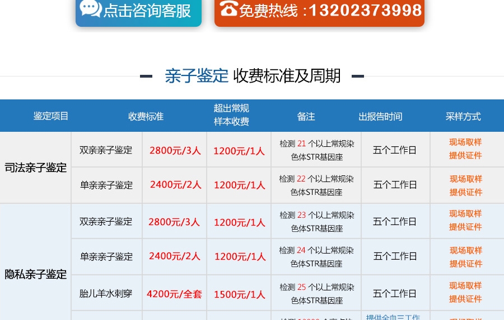Click the 胎儿羊水刺穿 item cell

click(x=106, y=293)
